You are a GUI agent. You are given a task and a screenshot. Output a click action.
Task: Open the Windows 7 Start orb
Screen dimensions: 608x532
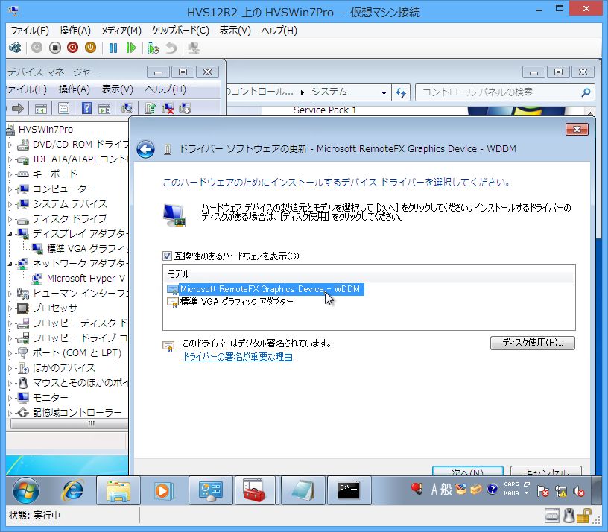[x=26, y=490]
